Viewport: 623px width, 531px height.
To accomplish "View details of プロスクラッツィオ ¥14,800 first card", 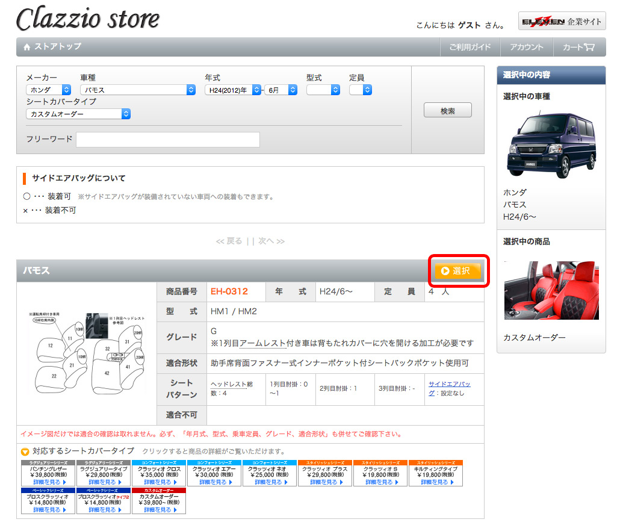I will tap(48, 501).
